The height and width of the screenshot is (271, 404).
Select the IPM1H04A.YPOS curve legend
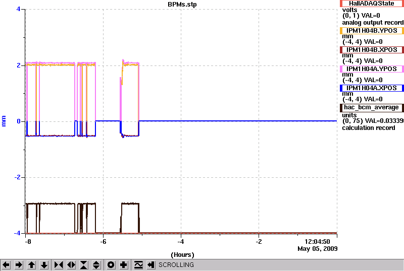click(x=372, y=69)
